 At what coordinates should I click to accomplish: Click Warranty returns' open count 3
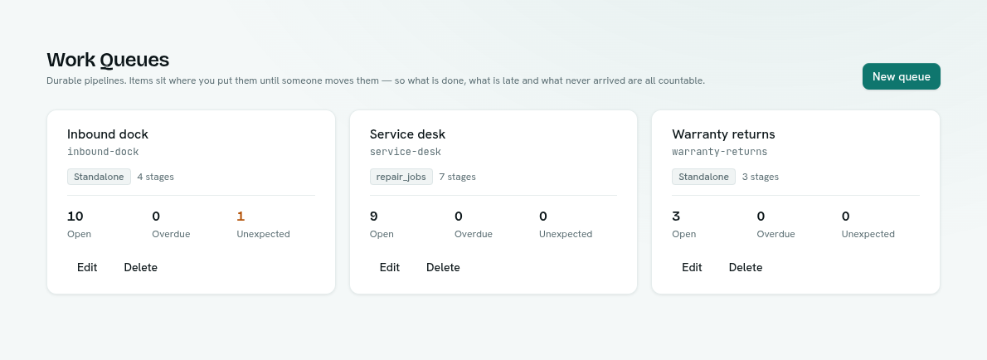676,216
